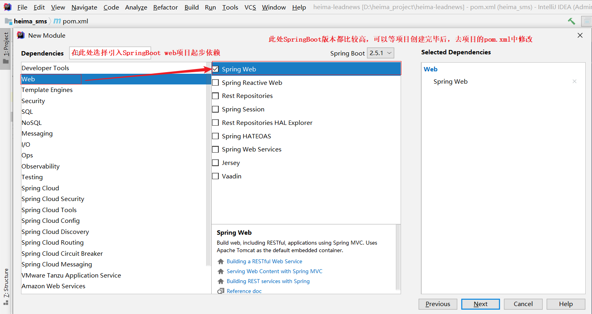Open Serving Web Content with Spring MVC link

pyautogui.click(x=274, y=272)
